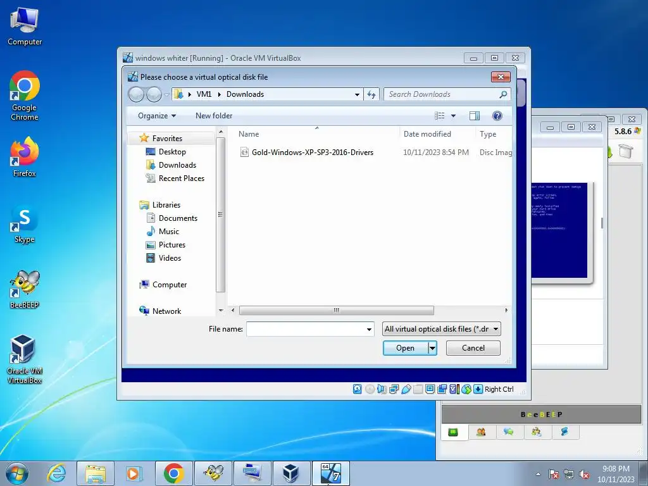Open Windows Media Player from taskbar
The image size is (648, 486).
pos(134,473)
